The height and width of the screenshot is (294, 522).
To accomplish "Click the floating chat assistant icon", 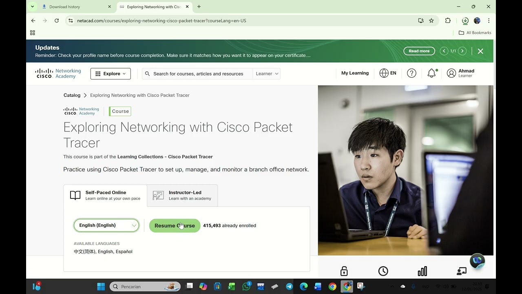I will (477, 261).
